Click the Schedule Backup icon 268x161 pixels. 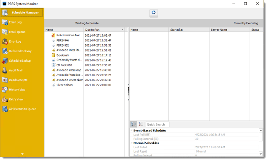[5, 61]
